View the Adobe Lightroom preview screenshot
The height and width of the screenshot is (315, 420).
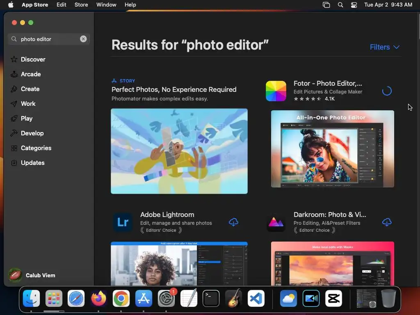[x=179, y=264]
